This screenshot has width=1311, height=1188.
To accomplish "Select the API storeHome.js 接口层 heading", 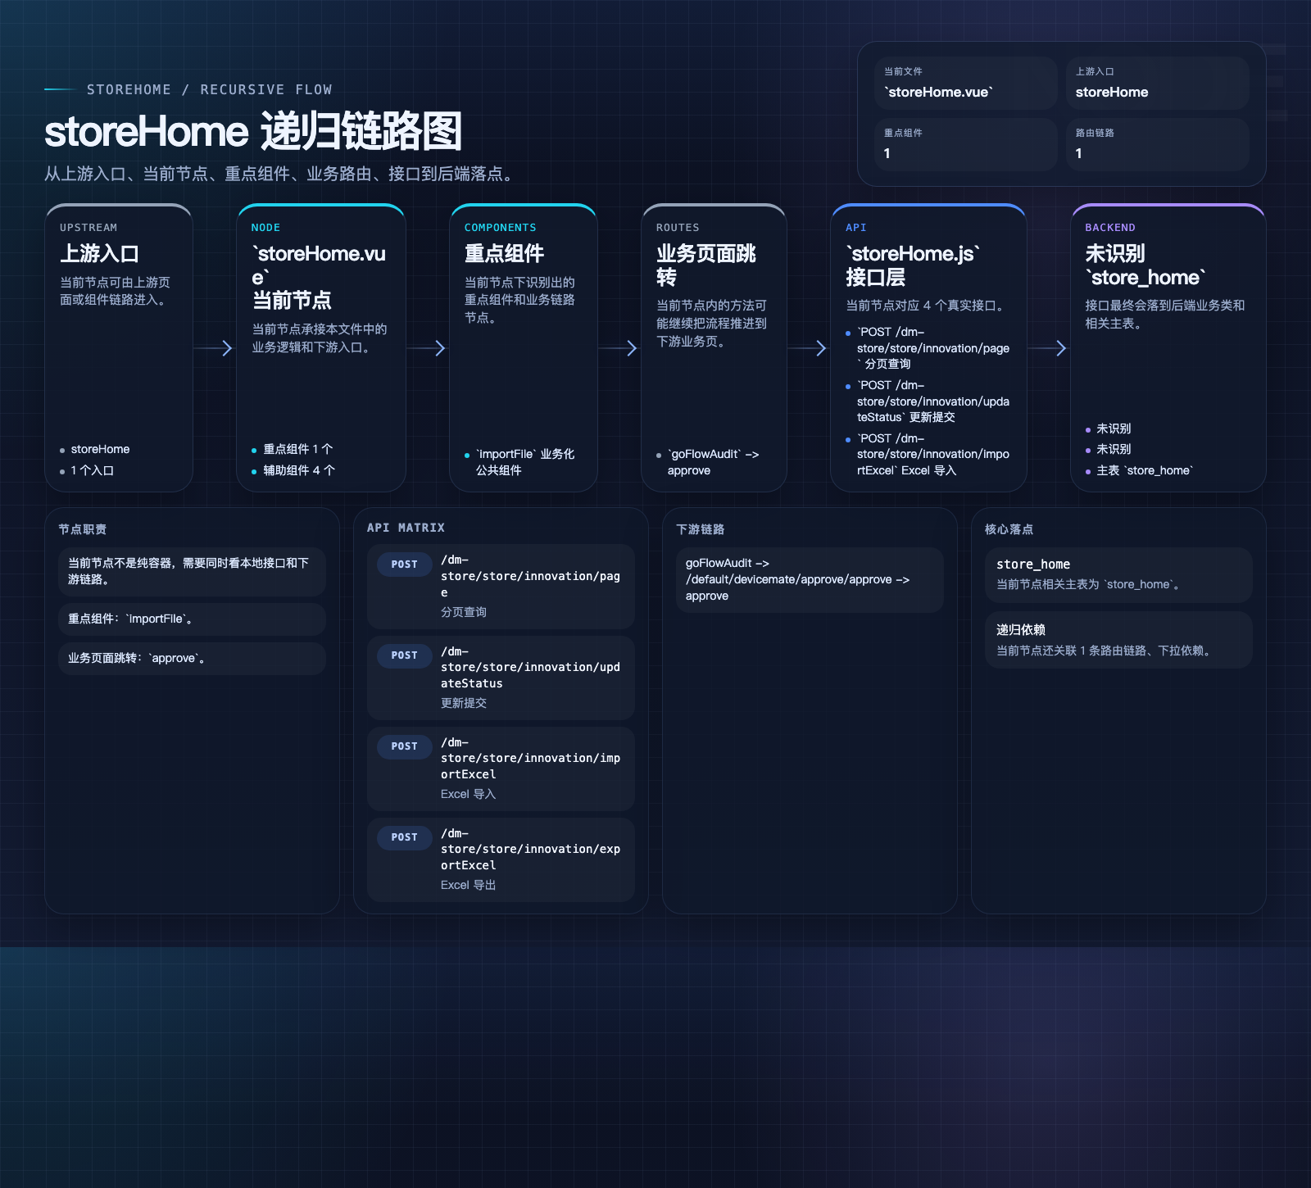I will tap(912, 265).
